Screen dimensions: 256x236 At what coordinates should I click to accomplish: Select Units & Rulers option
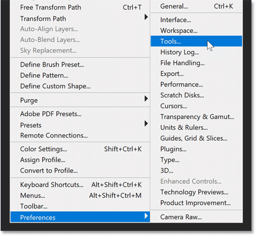pyautogui.click(x=196, y=127)
